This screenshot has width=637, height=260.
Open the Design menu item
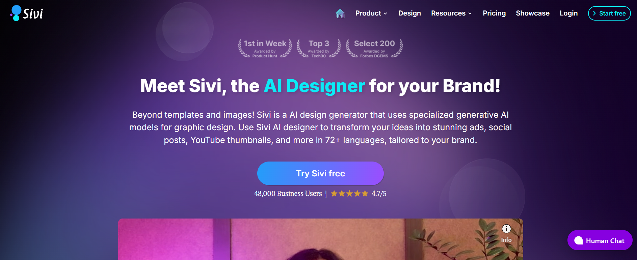tap(409, 13)
